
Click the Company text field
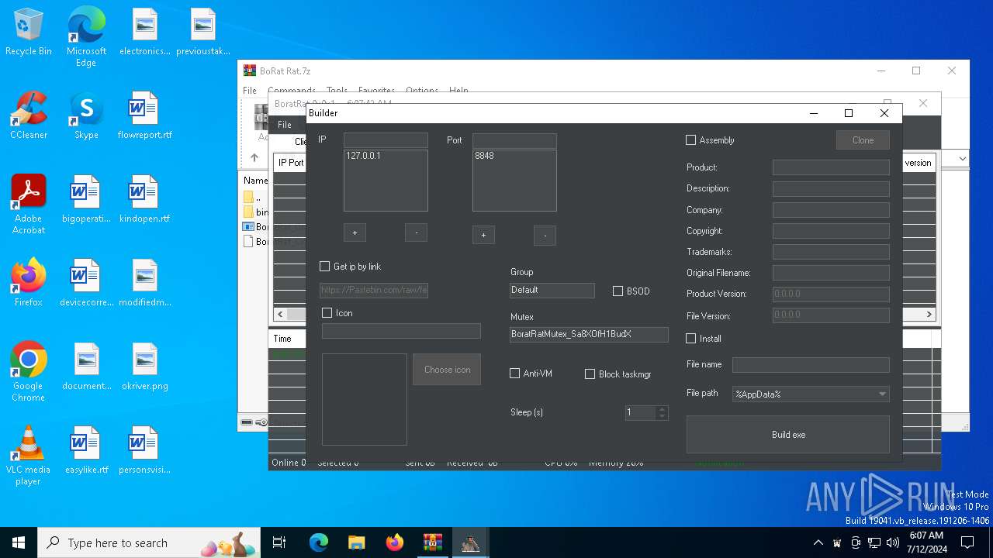coord(831,210)
